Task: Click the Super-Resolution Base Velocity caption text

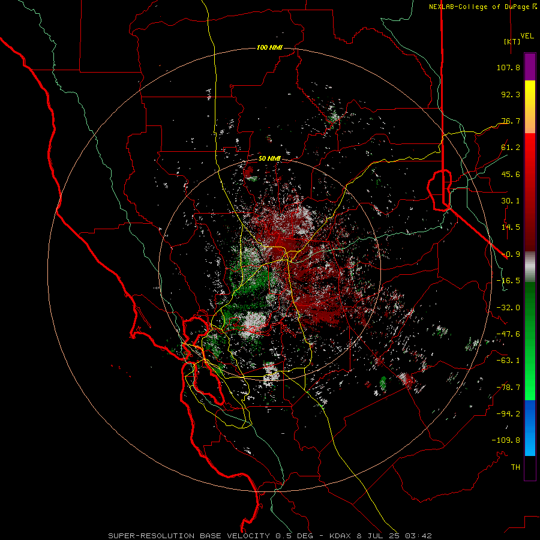Action: click(269, 536)
